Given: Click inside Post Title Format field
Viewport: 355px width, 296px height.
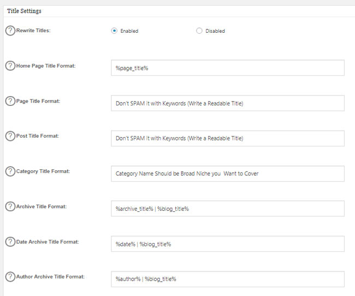Looking at the screenshot, I should 228,138.
